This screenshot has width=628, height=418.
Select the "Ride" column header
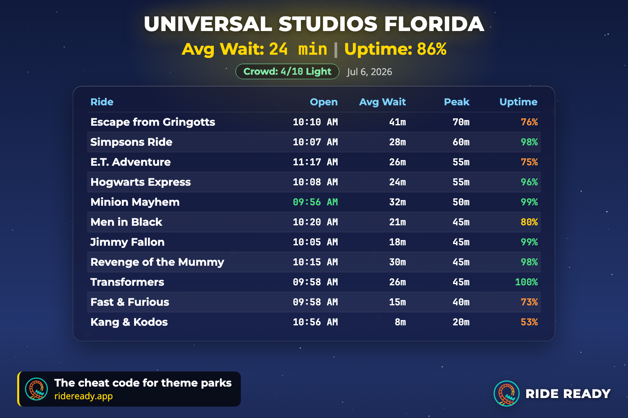[102, 102]
